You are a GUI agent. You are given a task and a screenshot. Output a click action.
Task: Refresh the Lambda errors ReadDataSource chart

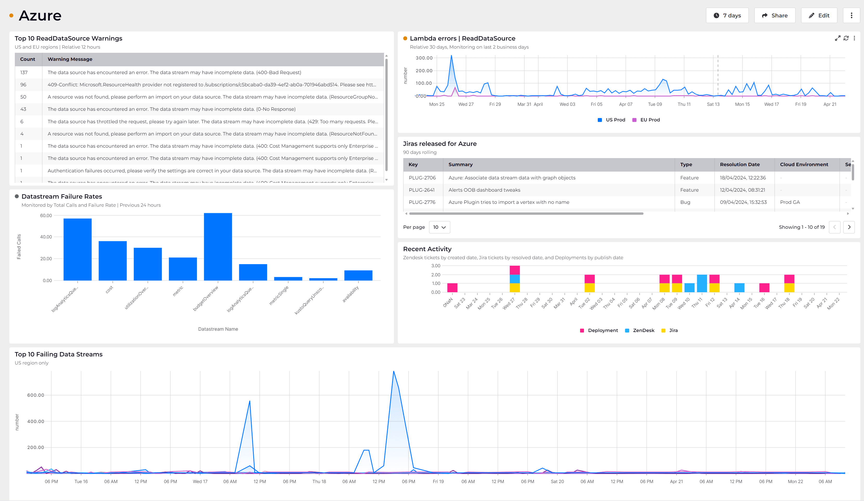click(x=846, y=38)
